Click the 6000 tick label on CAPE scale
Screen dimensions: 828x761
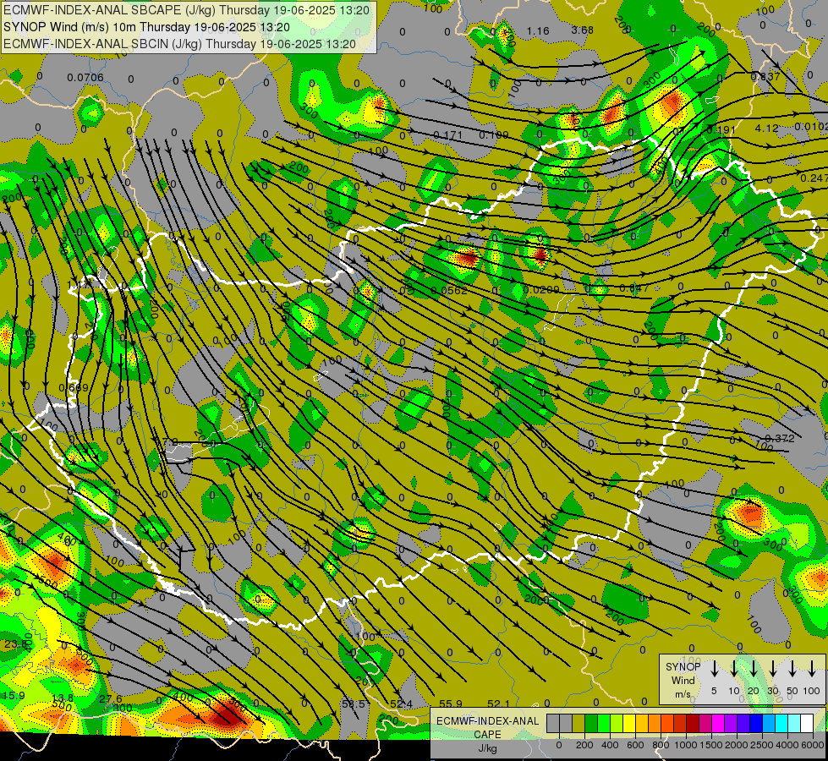[x=812, y=745]
